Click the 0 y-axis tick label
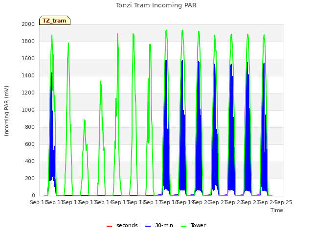Screen dimensions: 313x235 (33, 196)
